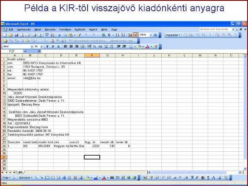Image resolution: width=248 pixels, height=186 pixels.
Task: Open the Formátum menu
Action: click(65, 29)
